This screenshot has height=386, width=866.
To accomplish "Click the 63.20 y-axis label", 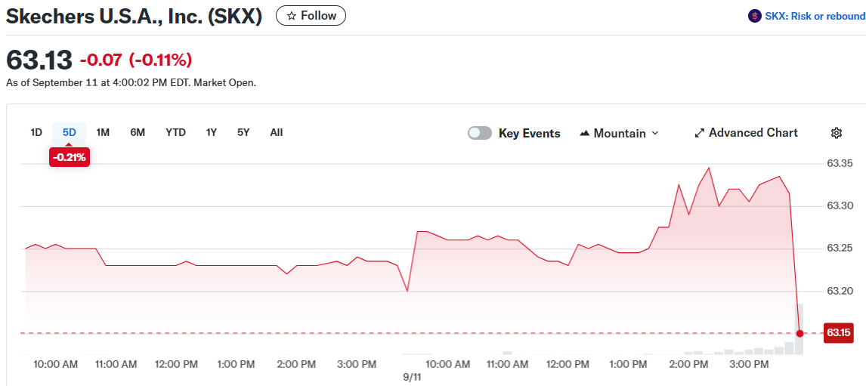I will [840, 291].
